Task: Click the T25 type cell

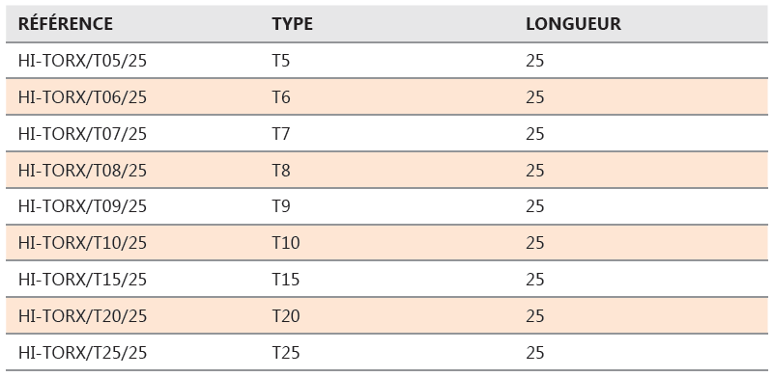Action: pos(286,352)
